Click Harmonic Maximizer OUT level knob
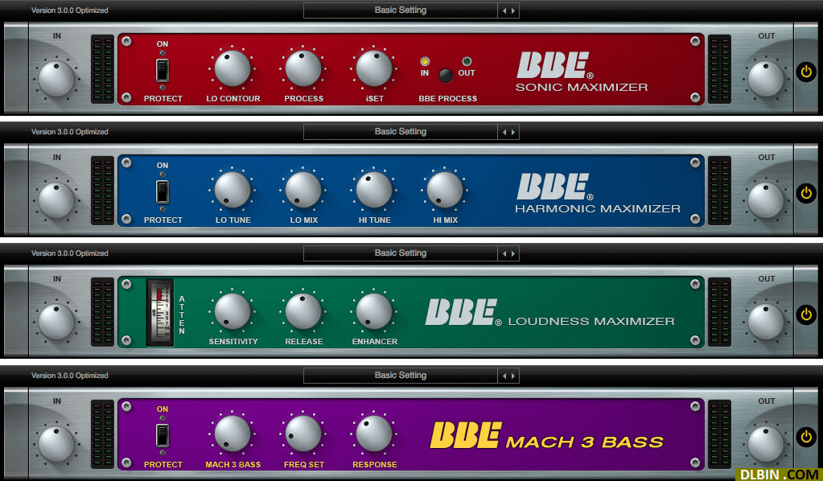 point(766,200)
